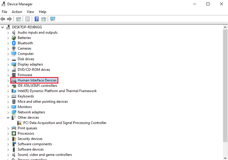
Task: Open the Properties toolbar icon
Action: tap(27, 19)
